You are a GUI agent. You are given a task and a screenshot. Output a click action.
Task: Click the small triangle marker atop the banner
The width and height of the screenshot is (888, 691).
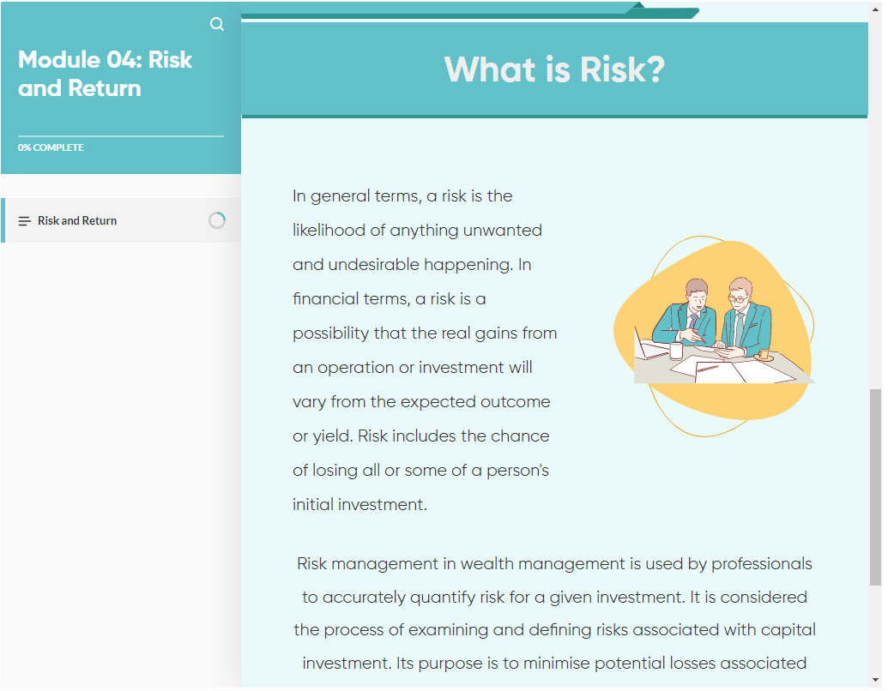pyautogui.click(x=639, y=5)
